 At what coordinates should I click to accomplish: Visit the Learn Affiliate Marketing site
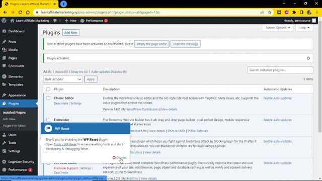pyautogui.click(x=30, y=21)
